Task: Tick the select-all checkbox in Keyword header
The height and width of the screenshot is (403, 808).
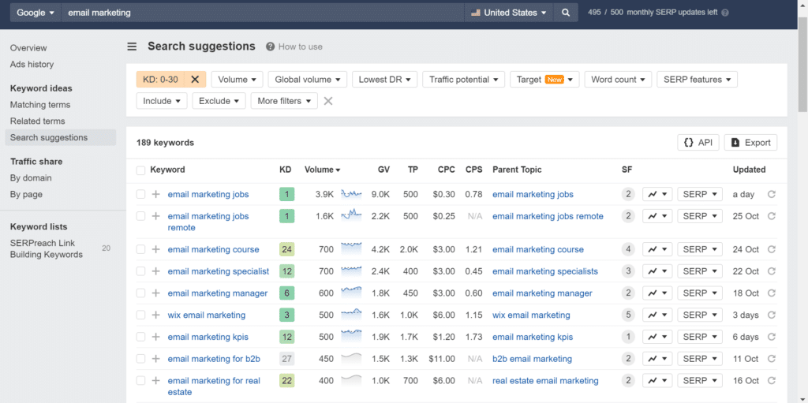Action: 140,170
